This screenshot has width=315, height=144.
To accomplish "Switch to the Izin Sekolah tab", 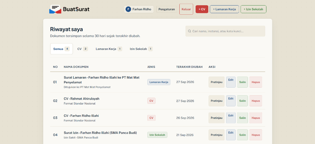I will (x=141, y=49).
